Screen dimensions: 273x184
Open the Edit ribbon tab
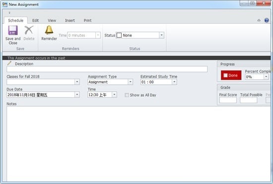click(x=35, y=20)
